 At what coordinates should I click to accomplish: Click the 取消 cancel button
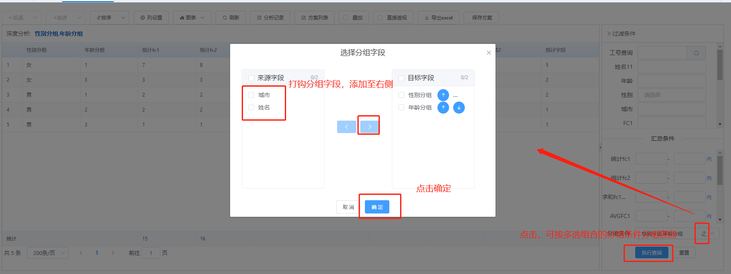(x=348, y=207)
